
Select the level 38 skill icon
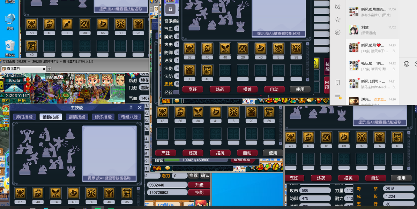(296, 49)
